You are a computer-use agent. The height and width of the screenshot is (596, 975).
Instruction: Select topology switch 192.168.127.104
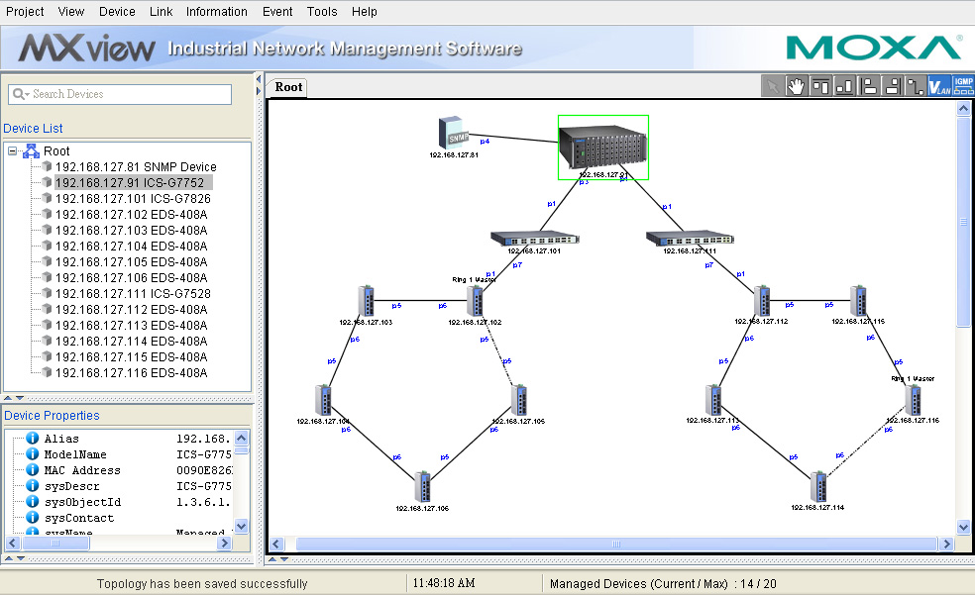323,400
